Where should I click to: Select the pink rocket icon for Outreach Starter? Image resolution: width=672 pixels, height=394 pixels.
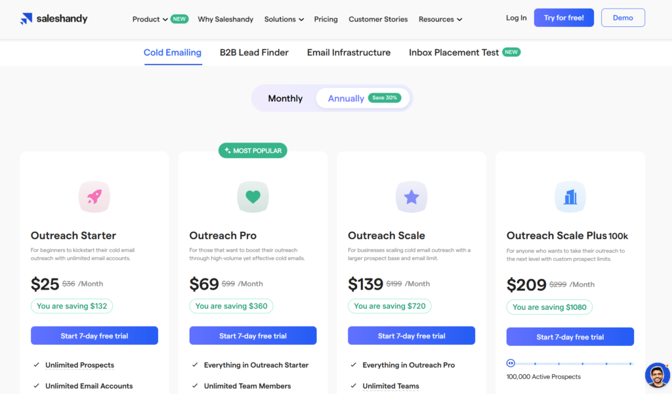click(94, 196)
